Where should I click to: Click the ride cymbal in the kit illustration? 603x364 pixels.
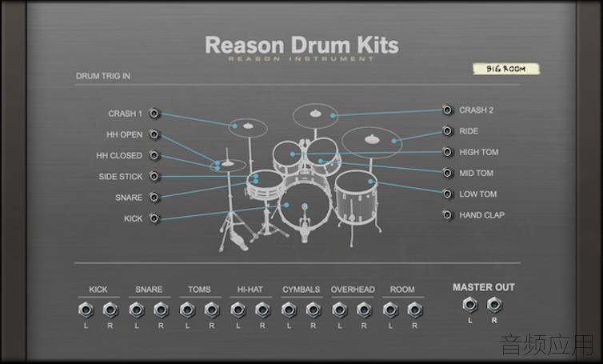click(x=372, y=142)
